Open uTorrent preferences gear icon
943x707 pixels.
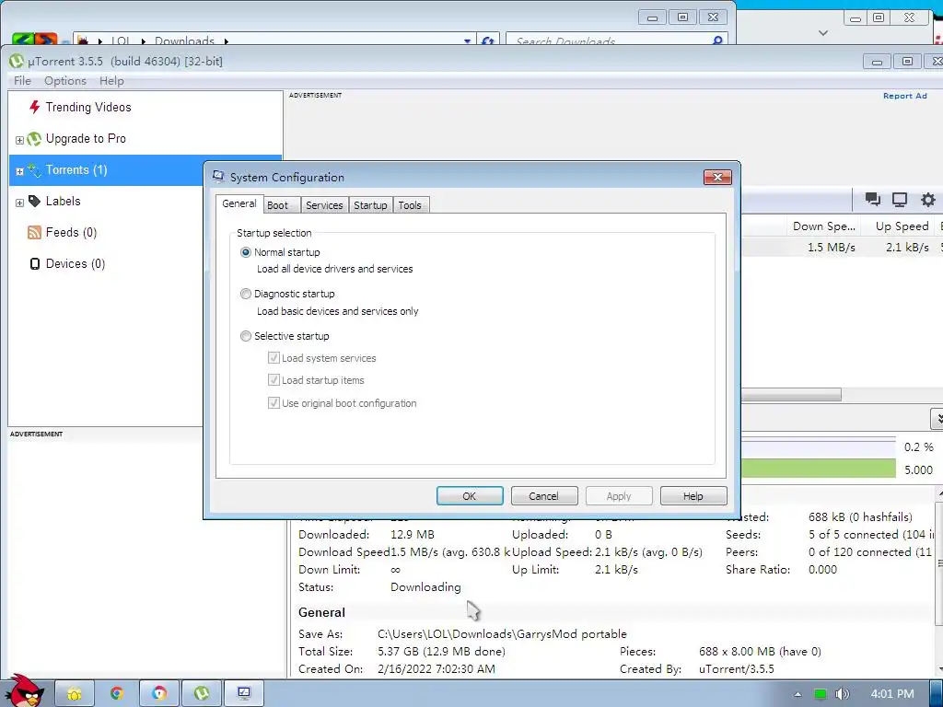pyautogui.click(x=928, y=200)
